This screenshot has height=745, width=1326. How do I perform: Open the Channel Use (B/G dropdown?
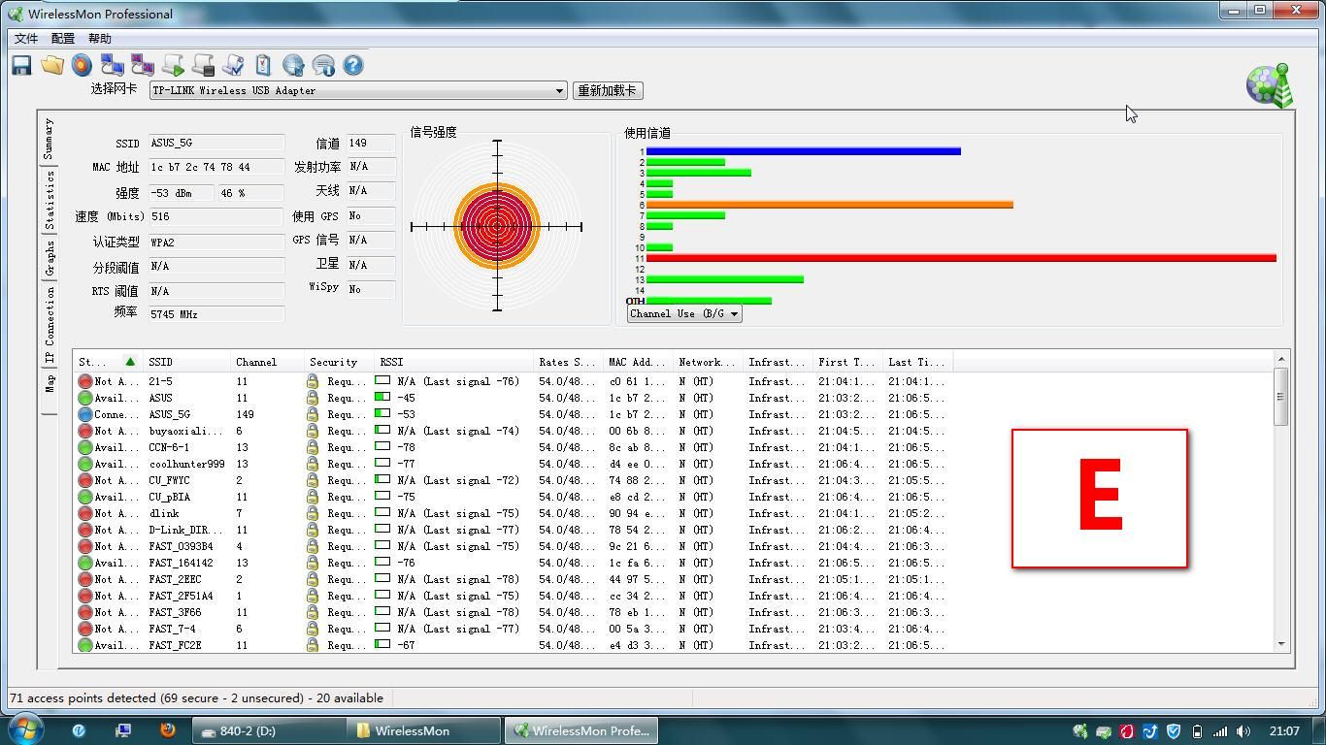point(684,313)
